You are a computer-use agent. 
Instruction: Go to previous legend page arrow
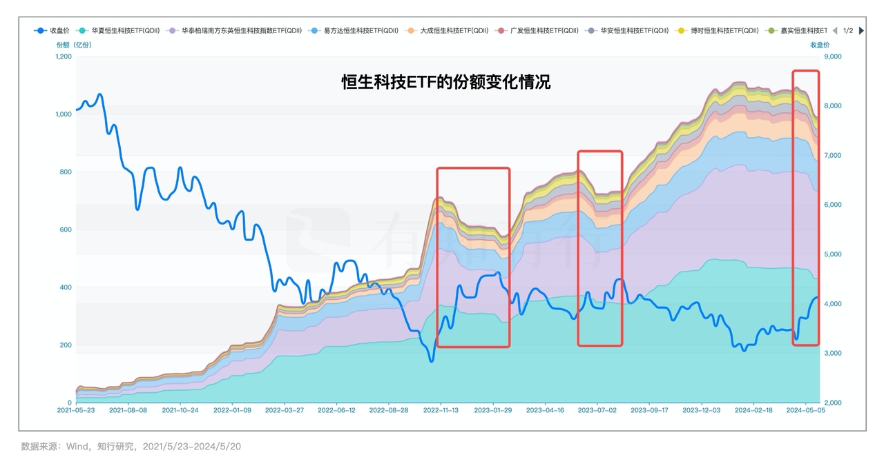(x=835, y=31)
